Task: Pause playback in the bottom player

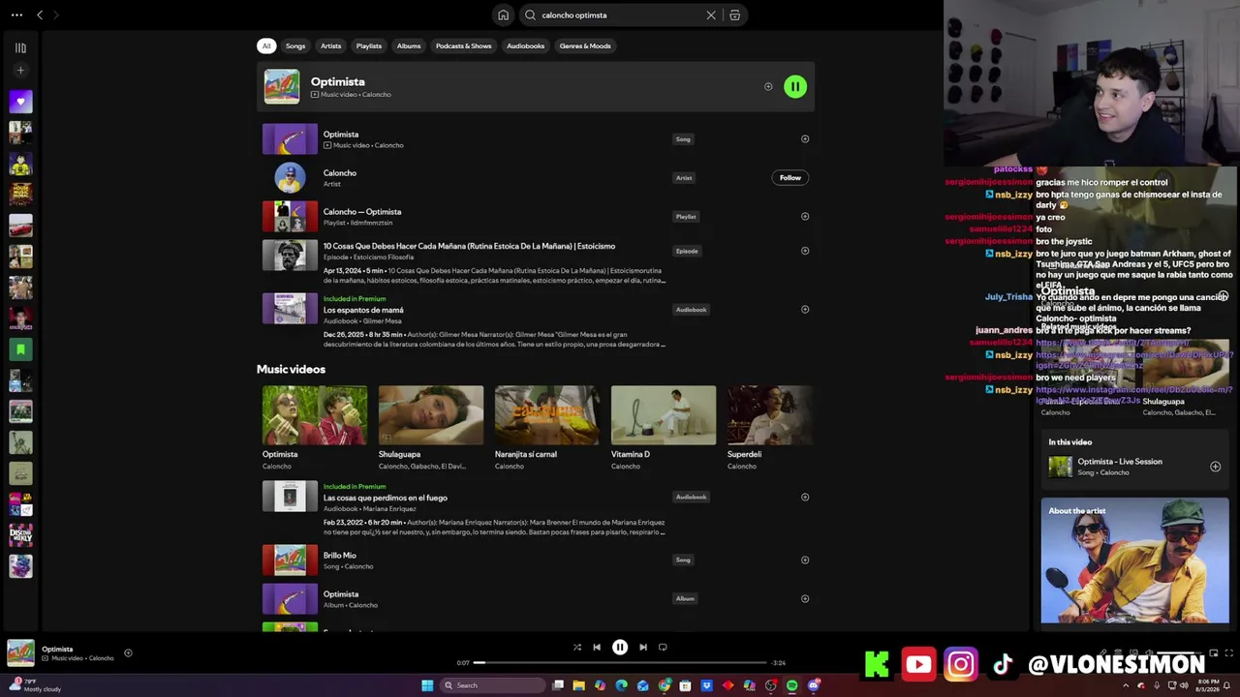Action: (620, 648)
